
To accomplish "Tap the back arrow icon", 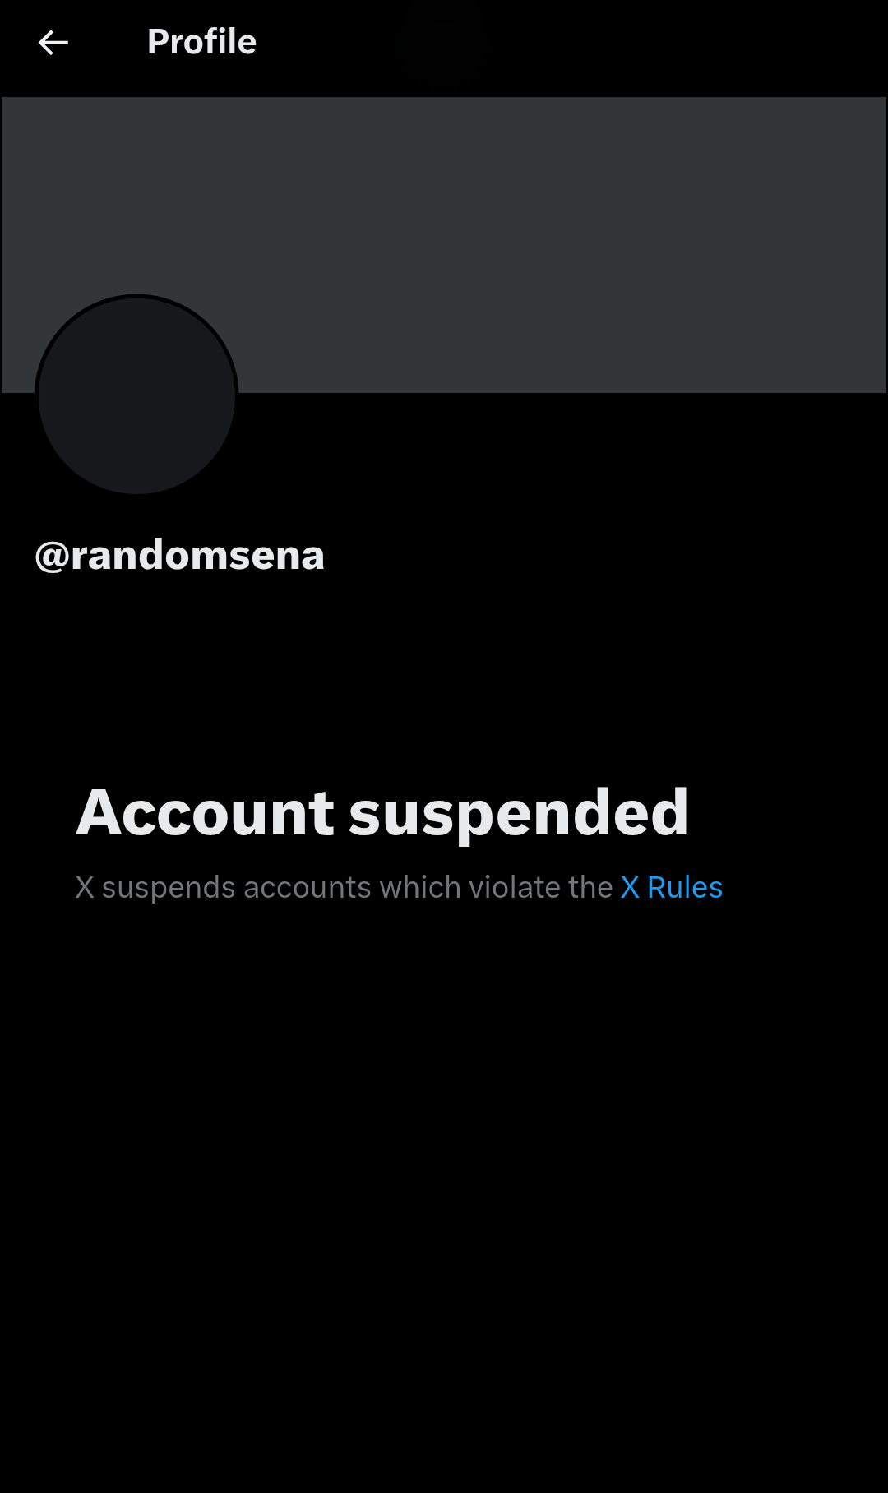I will click(x=53, y=43).
